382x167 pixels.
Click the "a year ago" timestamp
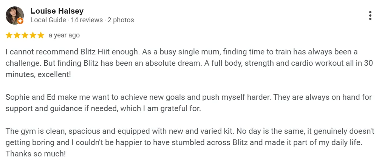[64, 35]
